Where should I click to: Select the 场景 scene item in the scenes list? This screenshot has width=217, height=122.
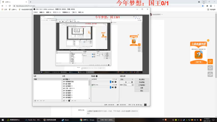coord(47,79)
